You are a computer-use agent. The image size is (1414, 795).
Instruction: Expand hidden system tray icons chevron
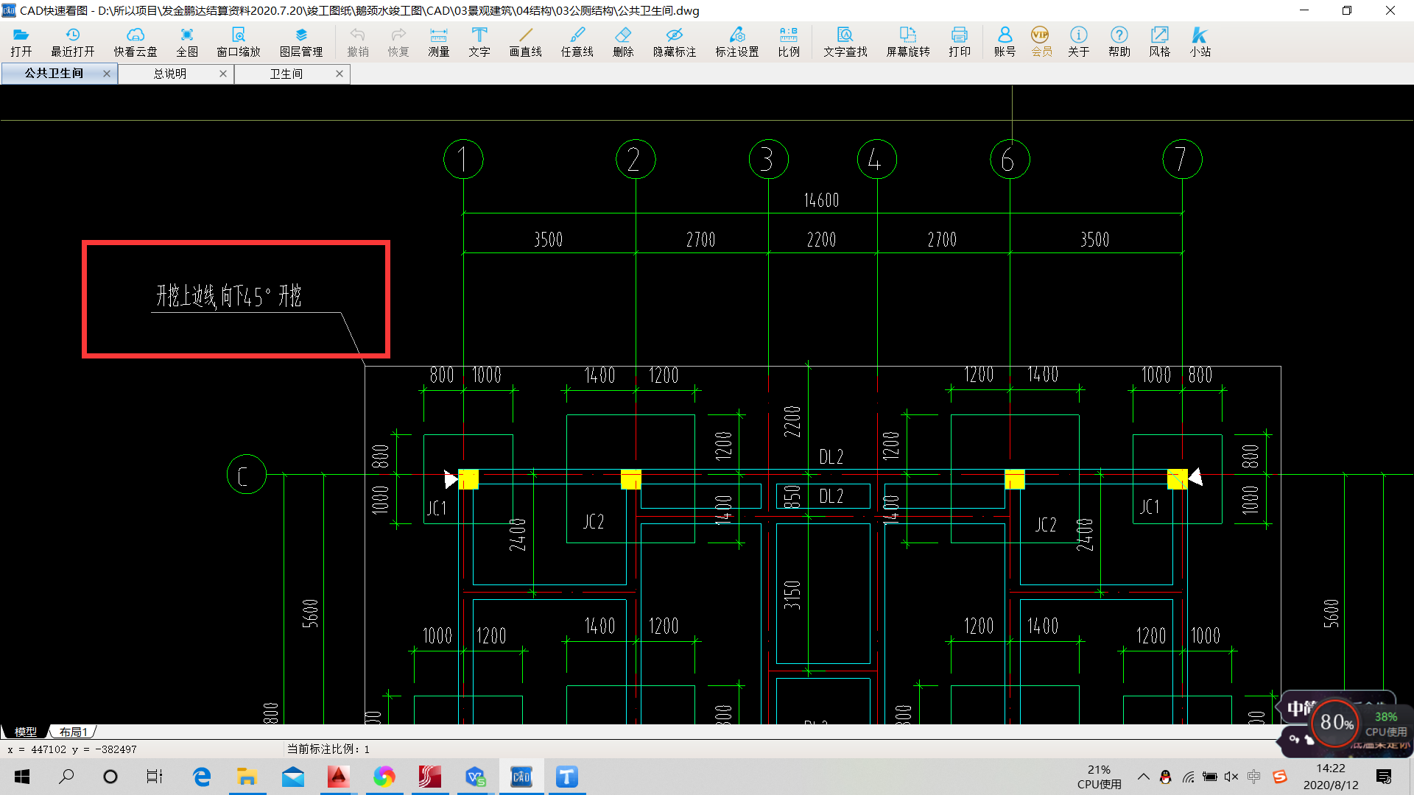coord(1143,777)
